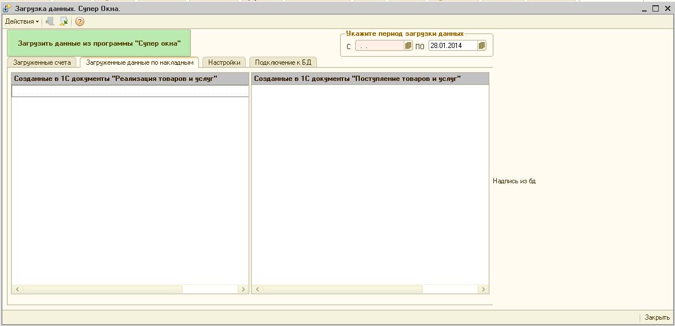Screen dimensions: 675x326
Task: Open the Настройки tab
Action: (x=224, y=62)
